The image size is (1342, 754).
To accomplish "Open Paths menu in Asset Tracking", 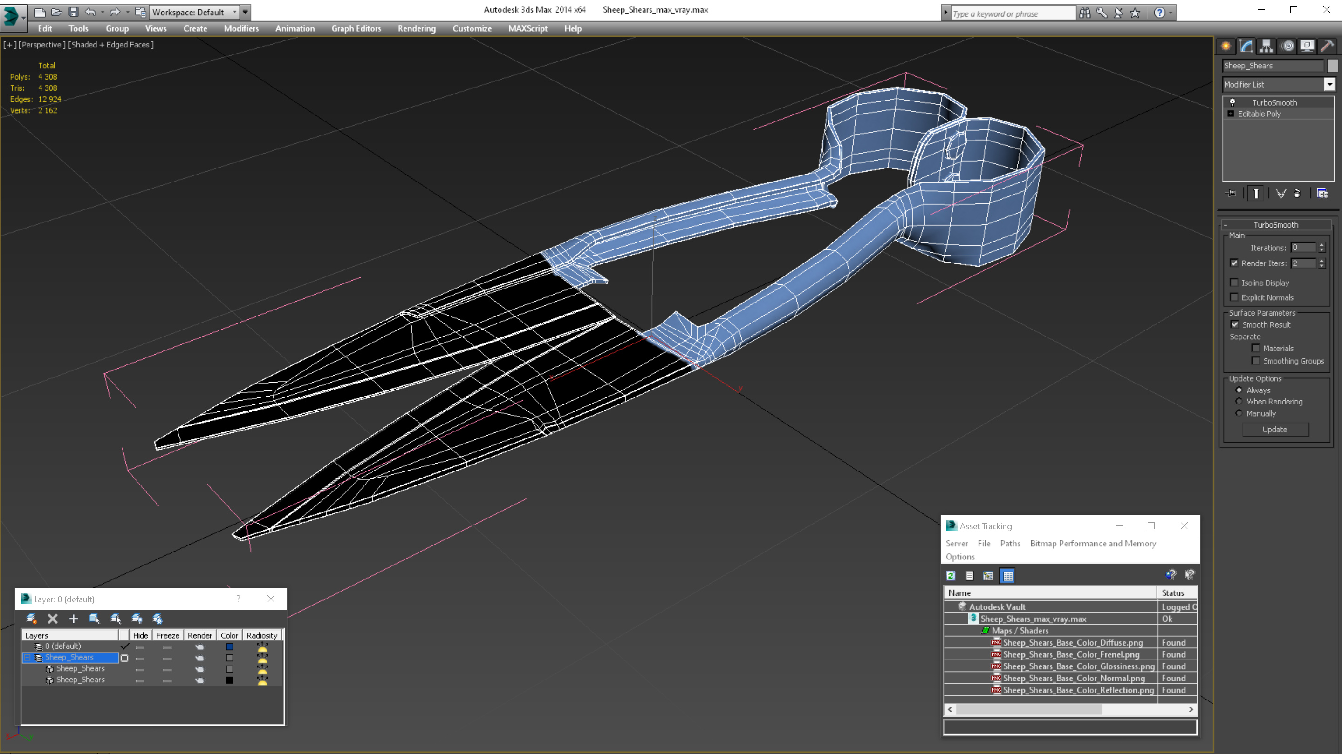I will pyautogui.click(x=1010, y=543).
